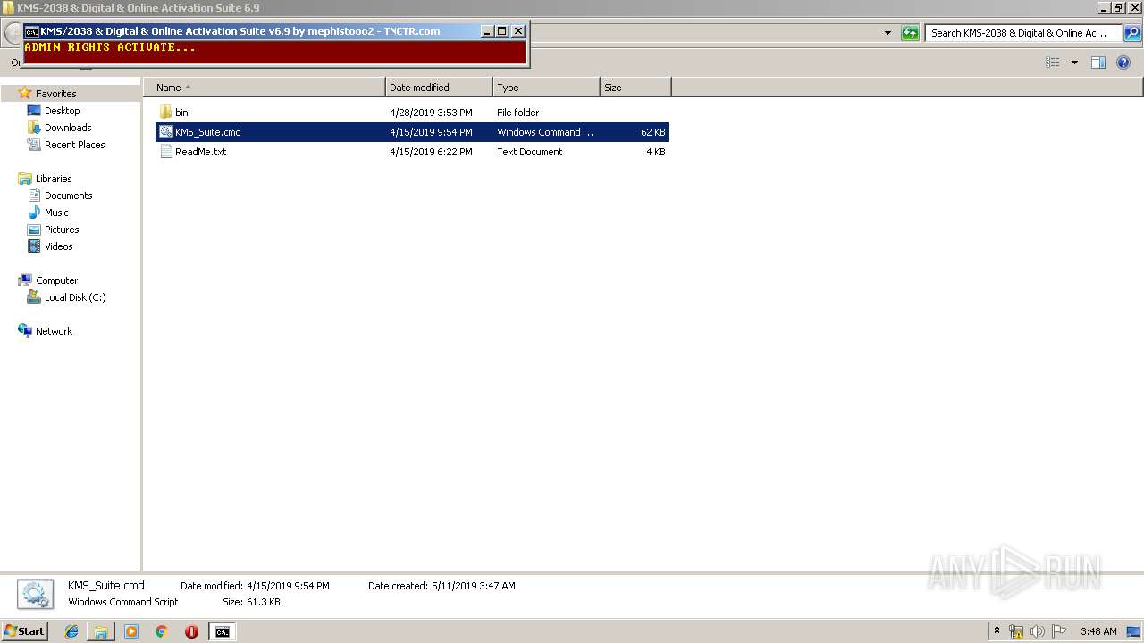Show hidden system tray icons
The width and height of the screenshot is (1144, 643).
coord(997,630)
